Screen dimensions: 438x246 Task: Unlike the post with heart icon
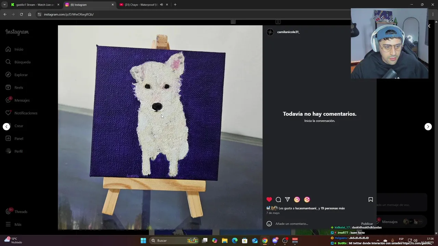click(x=269, y=200)
